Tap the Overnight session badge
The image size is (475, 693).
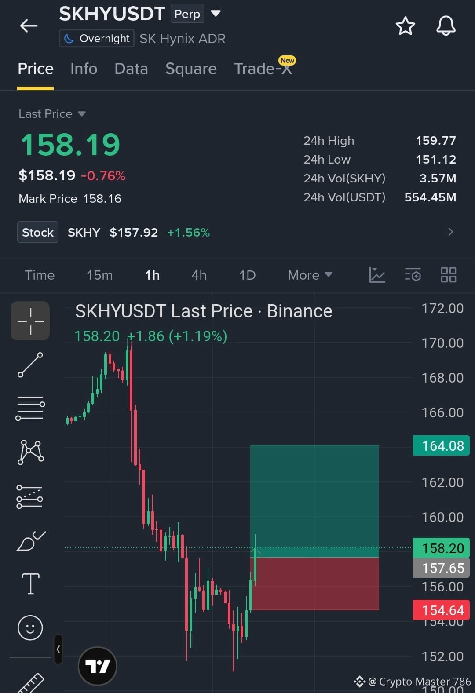[97, 39]
